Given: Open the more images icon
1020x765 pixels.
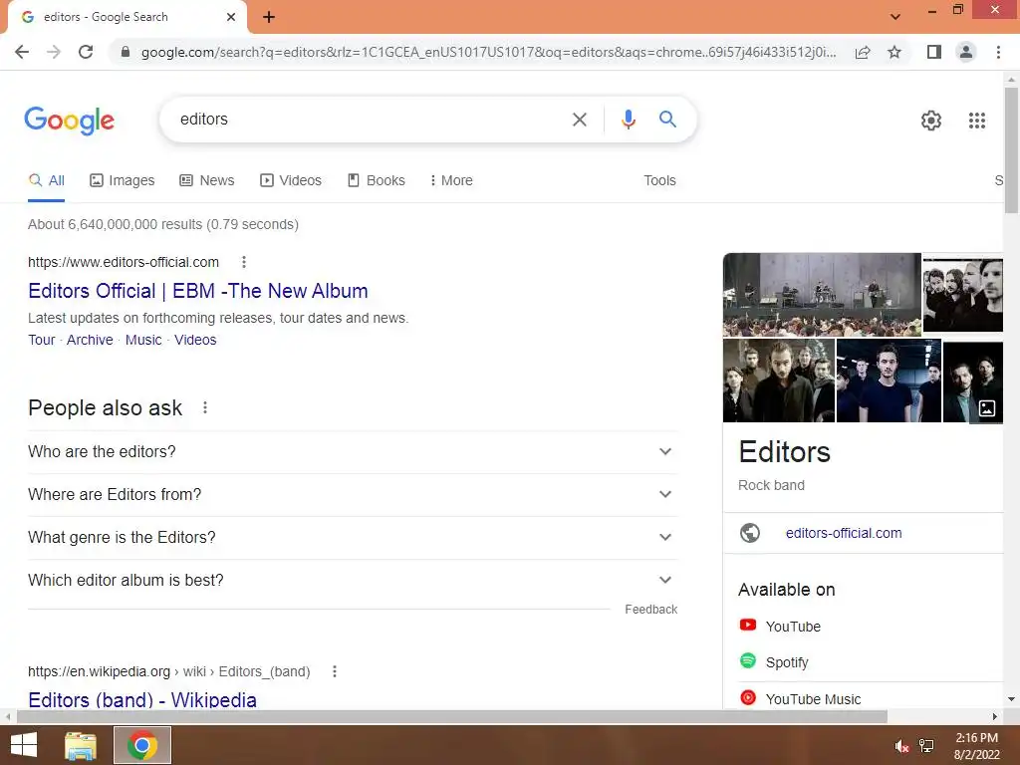Looking at the screenshot, I should pyautogui.click(x=987, y=408).
